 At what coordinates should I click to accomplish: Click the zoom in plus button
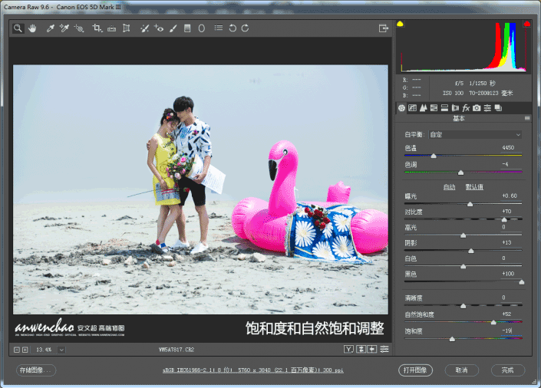[x=25, y=350]
